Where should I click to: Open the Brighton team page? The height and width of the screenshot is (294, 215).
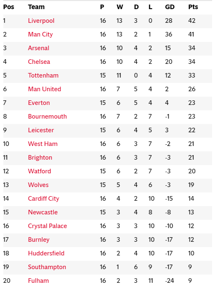(x=40, y=158)
